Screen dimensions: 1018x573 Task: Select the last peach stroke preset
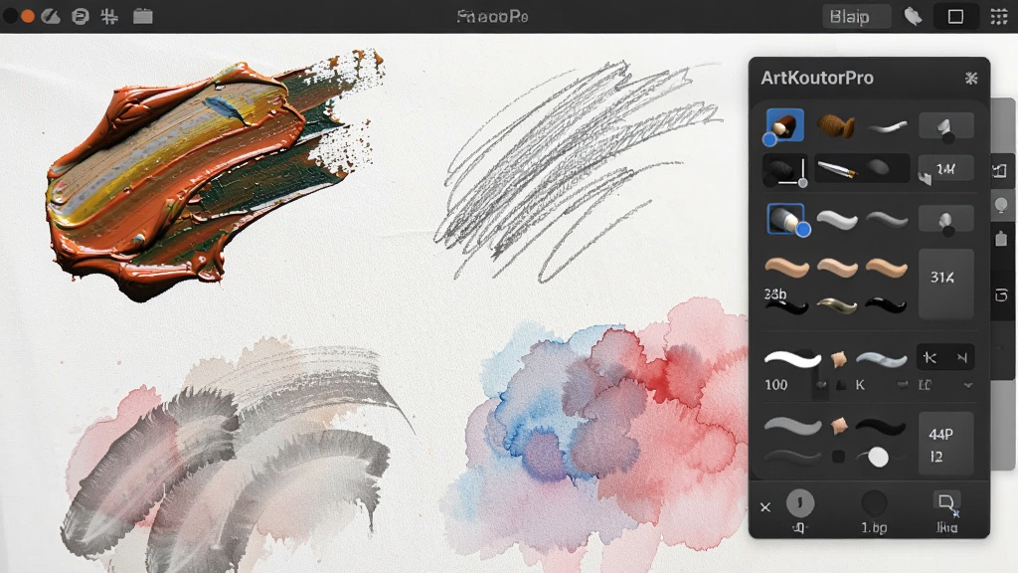(x=886, y=267)
